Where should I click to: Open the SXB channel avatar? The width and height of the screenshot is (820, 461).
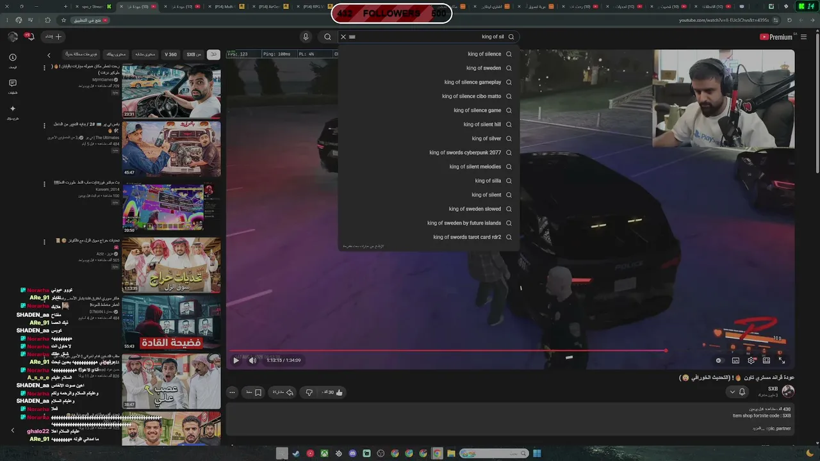click(788, 391)
